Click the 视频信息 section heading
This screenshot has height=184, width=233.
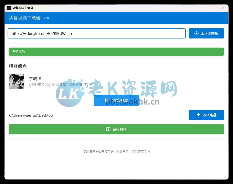click(18, 66)
